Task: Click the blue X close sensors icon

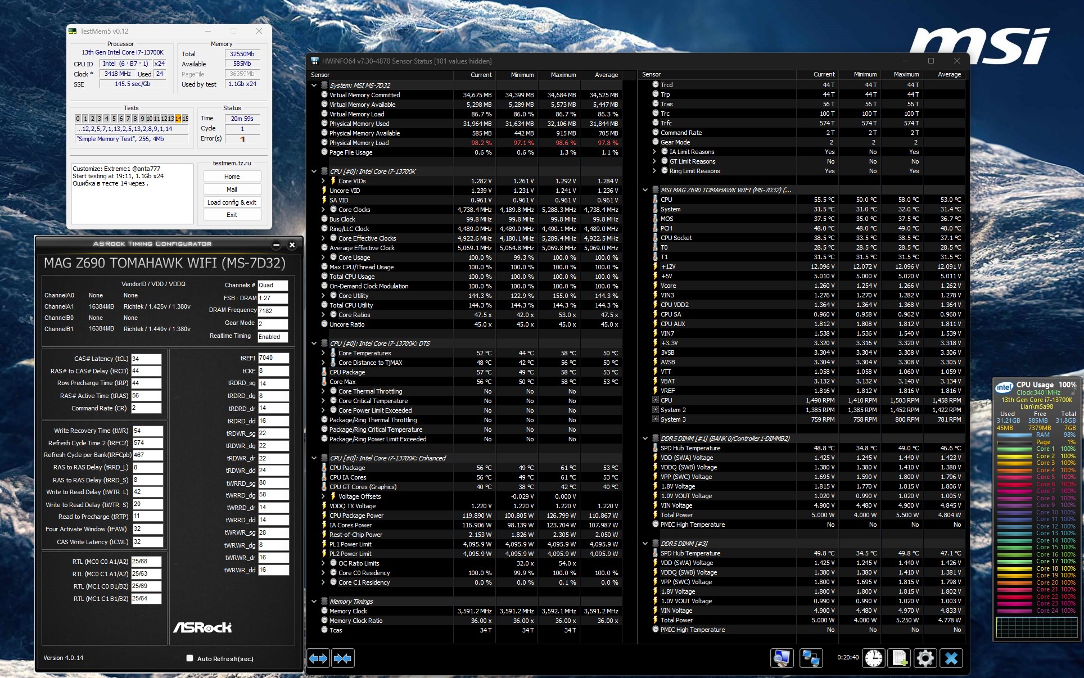Action: tap(951, 658)
